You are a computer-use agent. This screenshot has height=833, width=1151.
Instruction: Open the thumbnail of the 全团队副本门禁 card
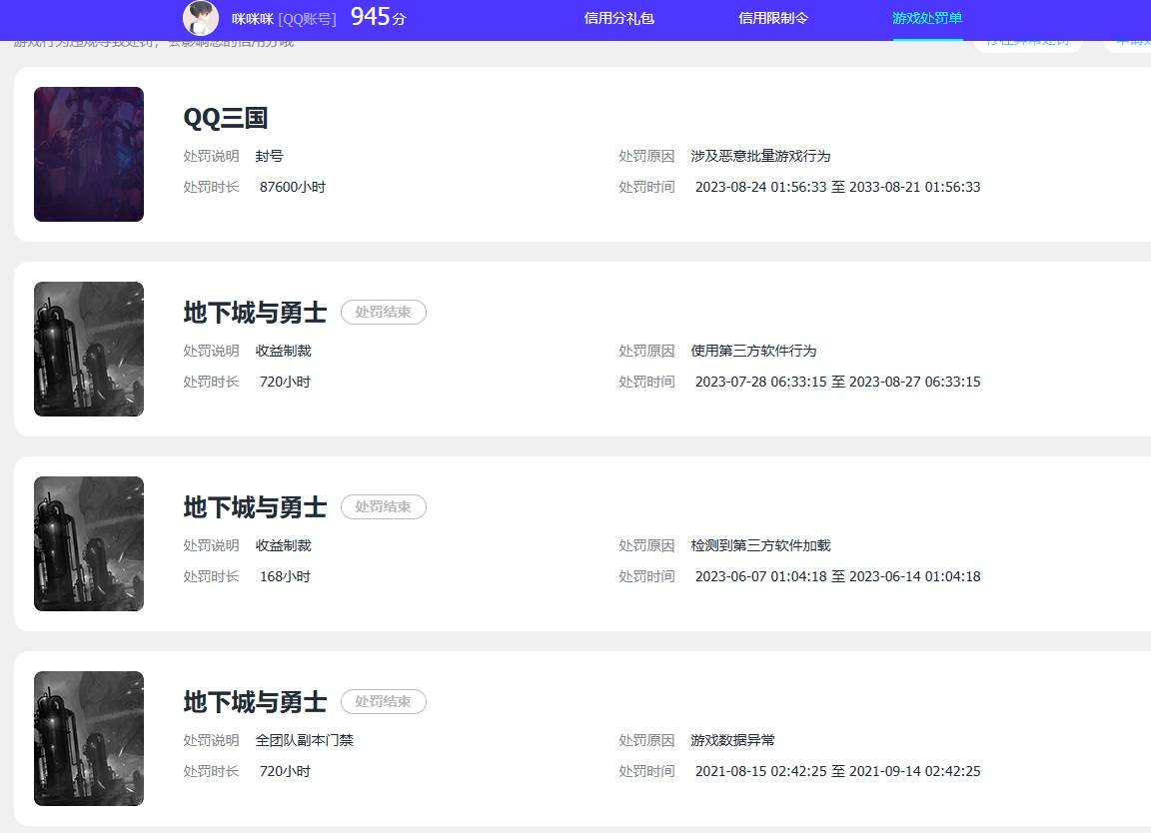click(x=89, y=738)
